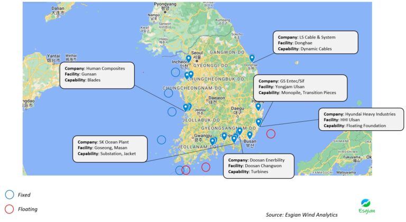Click the Sokcho town label
This screenshot has width=406, height=222.
[237, 36]
